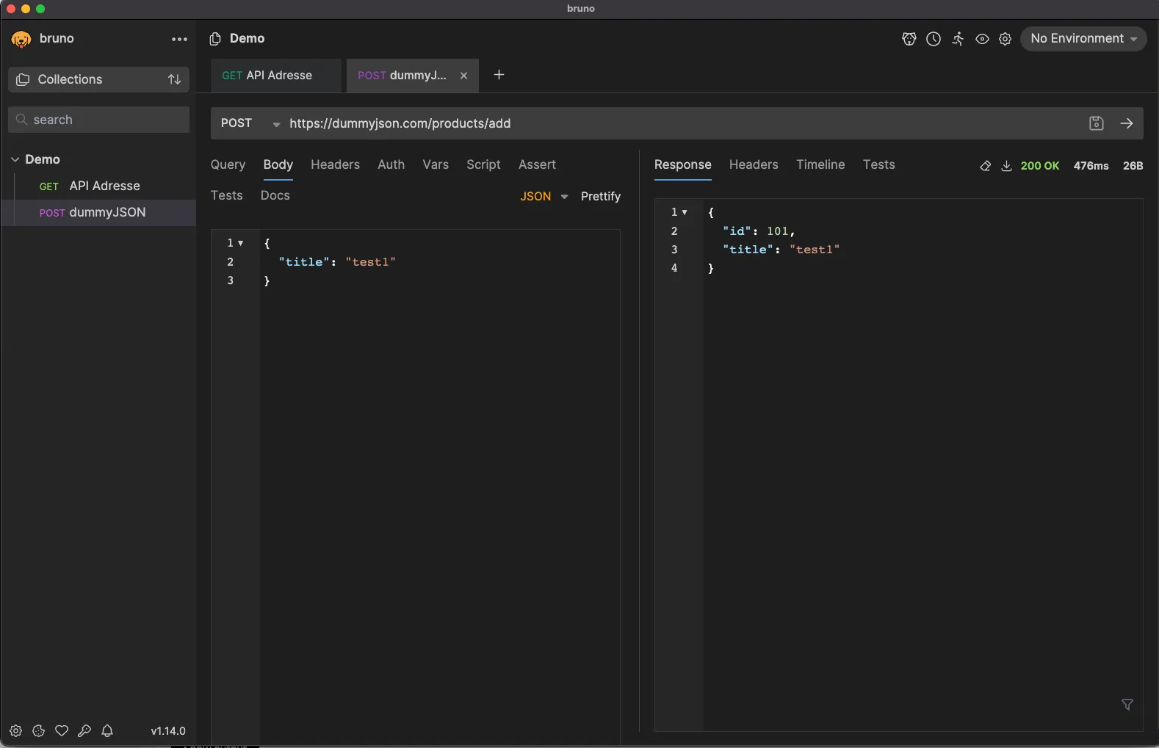Add a new request tab with plus
Viewport: 1159px width, 748px height.
[499, 75]
